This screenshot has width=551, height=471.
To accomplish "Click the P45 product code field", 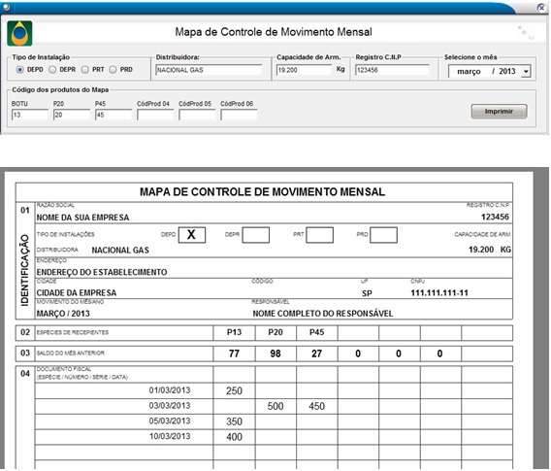I will [x=113, y=115].
